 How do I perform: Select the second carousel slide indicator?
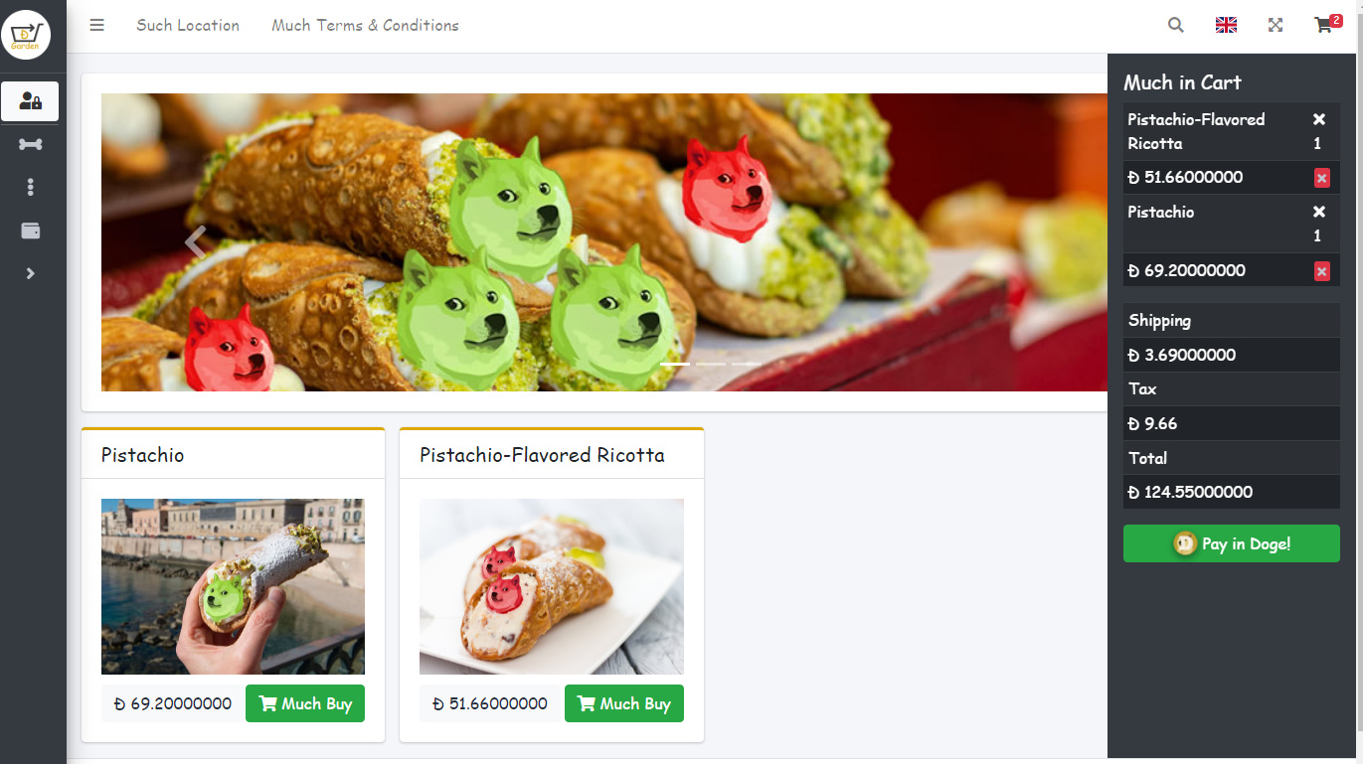711,365
